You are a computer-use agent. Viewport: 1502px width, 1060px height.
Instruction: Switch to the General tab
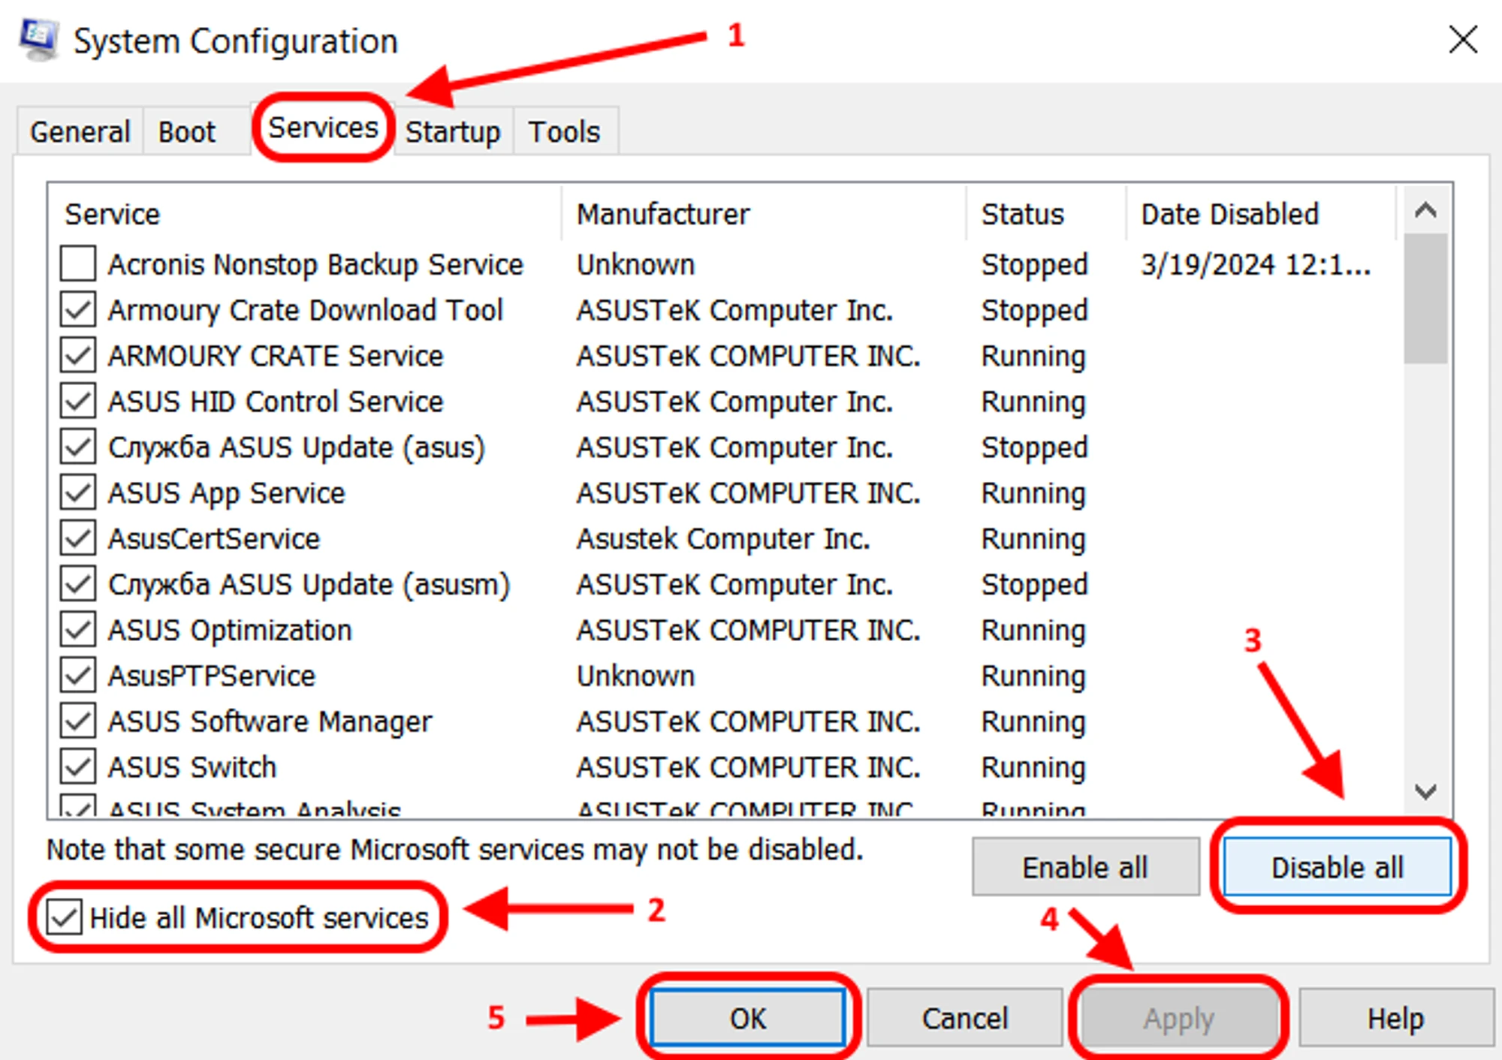click(x=80, y=132)
